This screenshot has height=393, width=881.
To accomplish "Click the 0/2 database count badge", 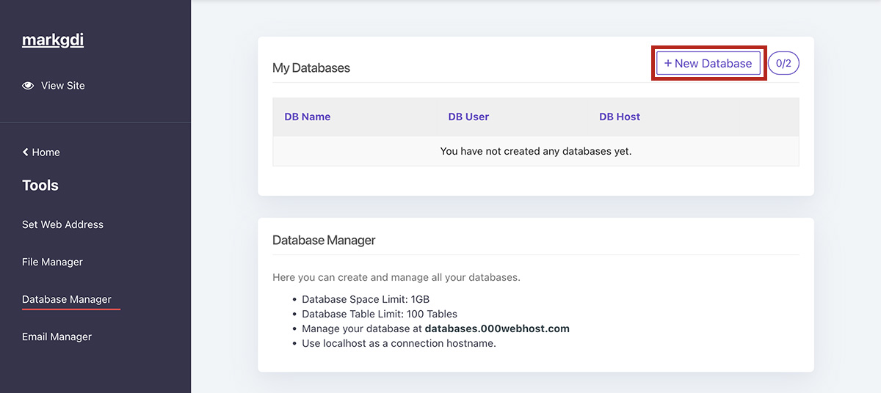I will 783,64.
